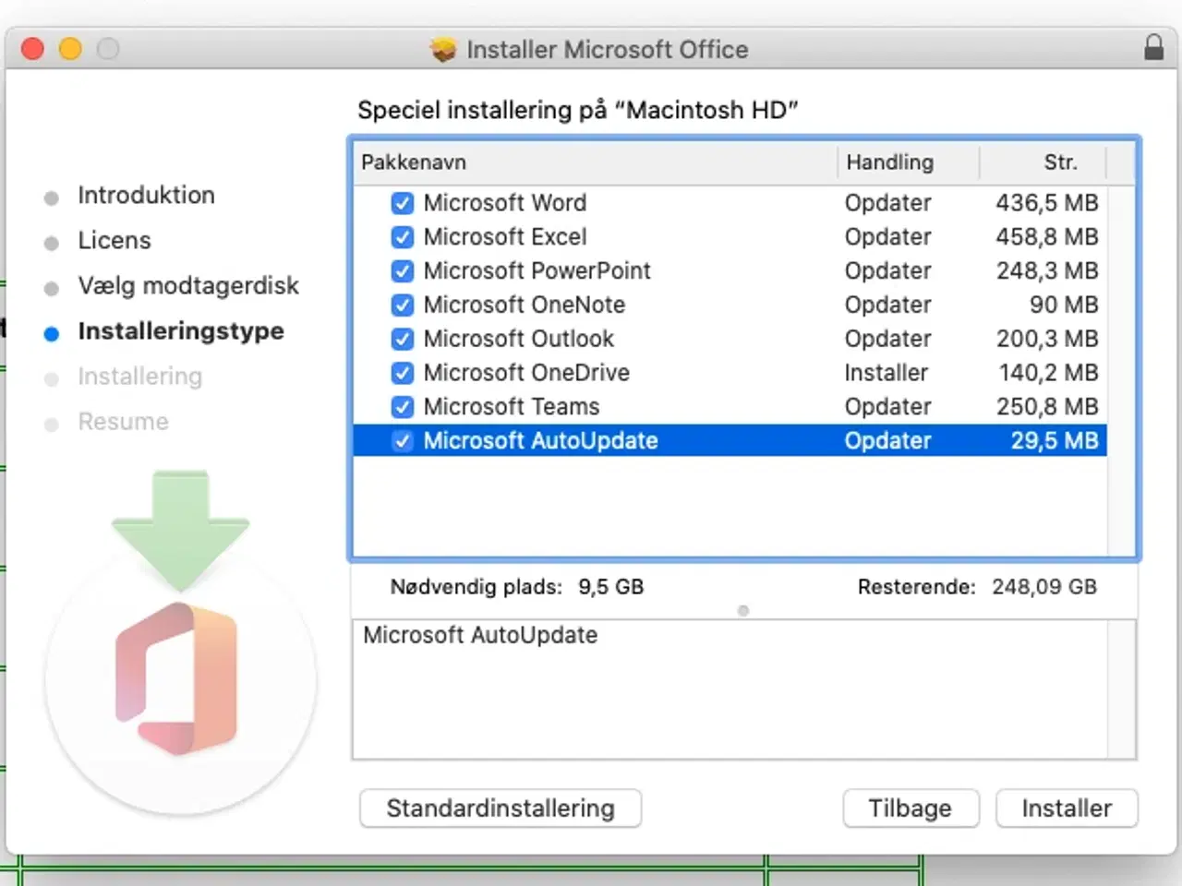Select the Microsoft OneDrive row name
This screenshot has width=1182, height=886.
tap(527, 373)
